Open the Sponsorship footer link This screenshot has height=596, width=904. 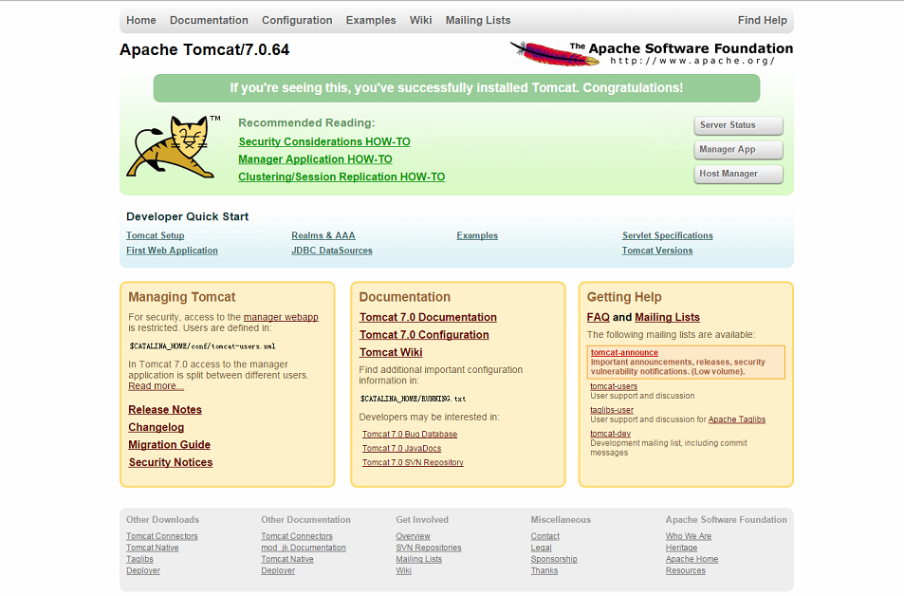pos(553,559)
